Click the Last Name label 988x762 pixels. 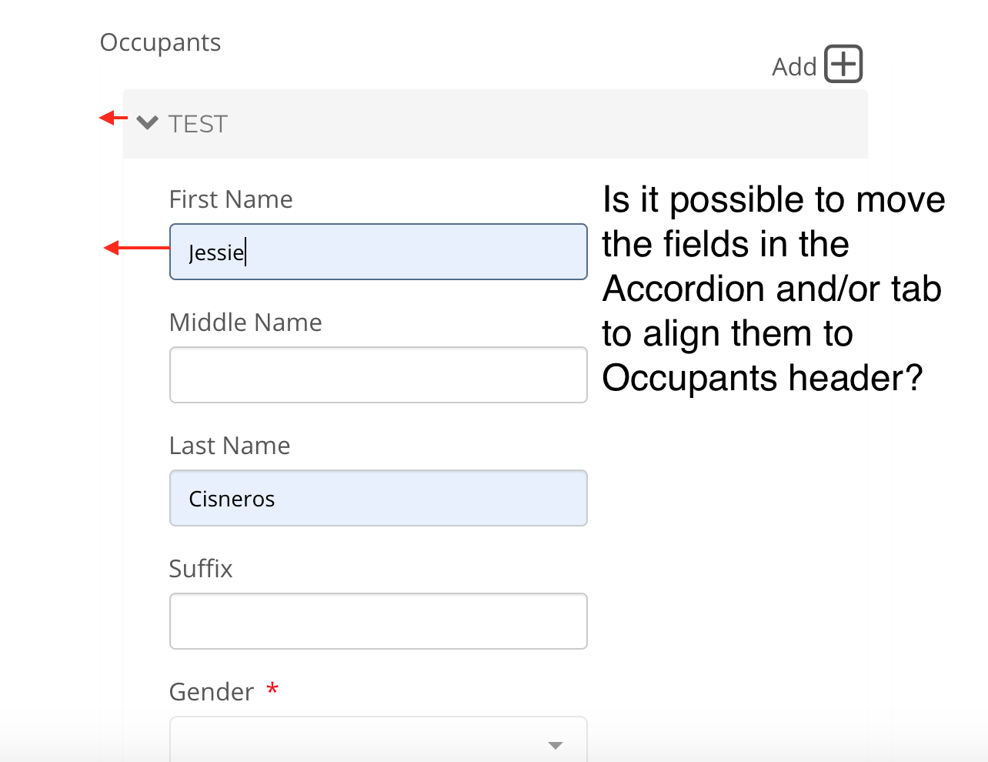click(x=229, y=446)
